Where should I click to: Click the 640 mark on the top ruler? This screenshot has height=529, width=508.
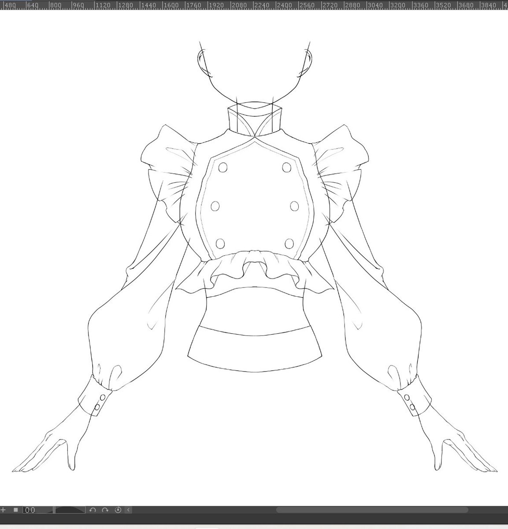[x=33, y=6]
